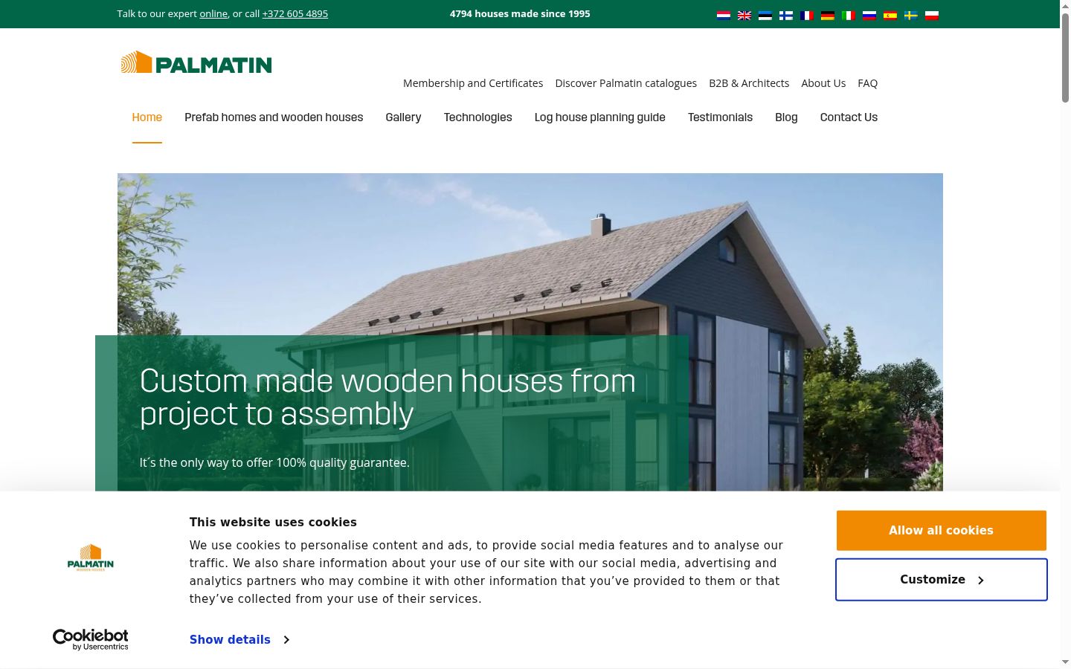
Task: Choose the Estonian flag language
Action: point(765,15)
